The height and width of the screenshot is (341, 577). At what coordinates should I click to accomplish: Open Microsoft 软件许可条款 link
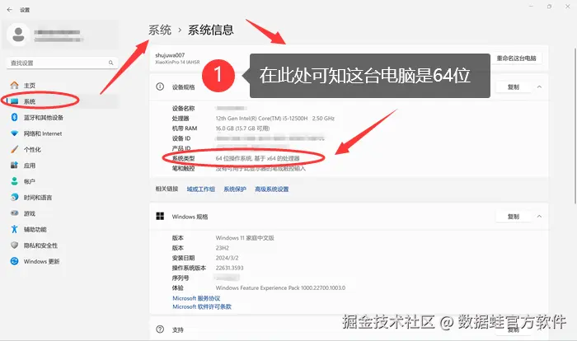[202, 306]
